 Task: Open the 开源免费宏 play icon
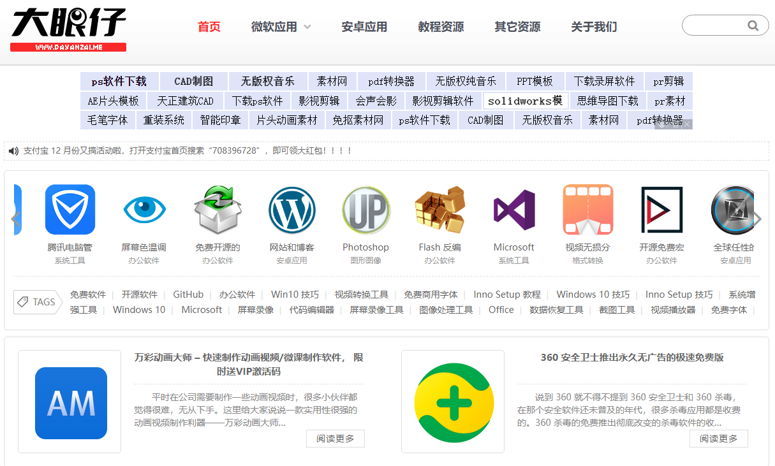[661, 210]
